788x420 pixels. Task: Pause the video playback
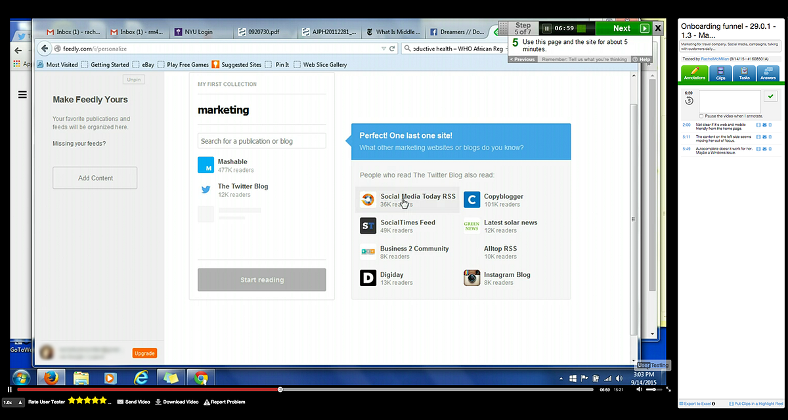(10, 389)
